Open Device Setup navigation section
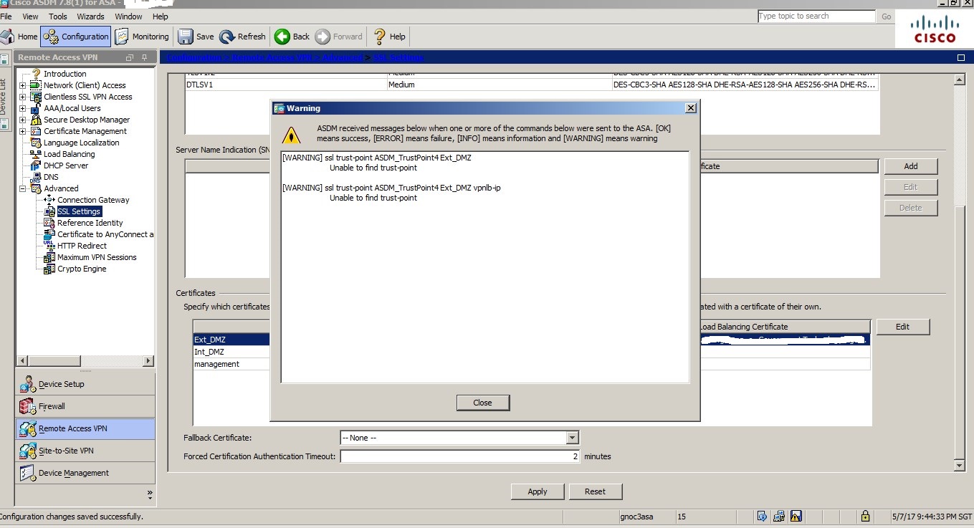The width and height of the screenshot is (974, 528). coord(85,384)
